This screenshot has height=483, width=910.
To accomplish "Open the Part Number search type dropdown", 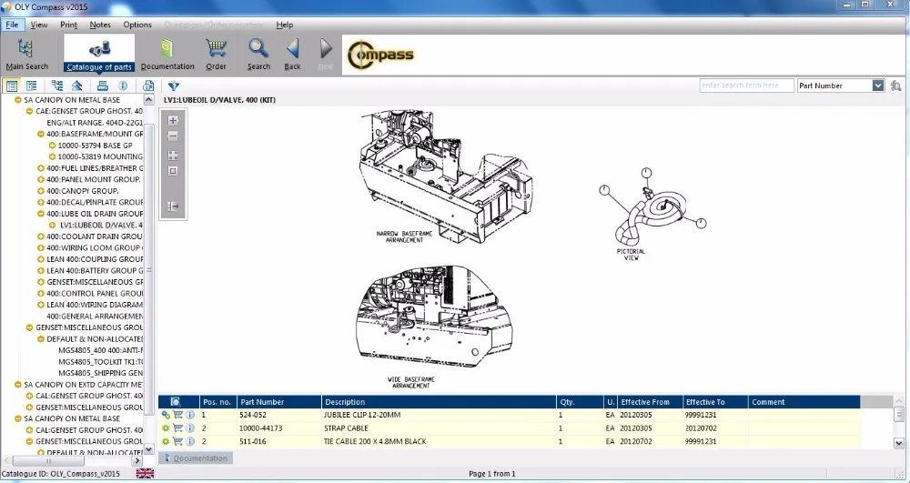I will (x=878, y=86).
